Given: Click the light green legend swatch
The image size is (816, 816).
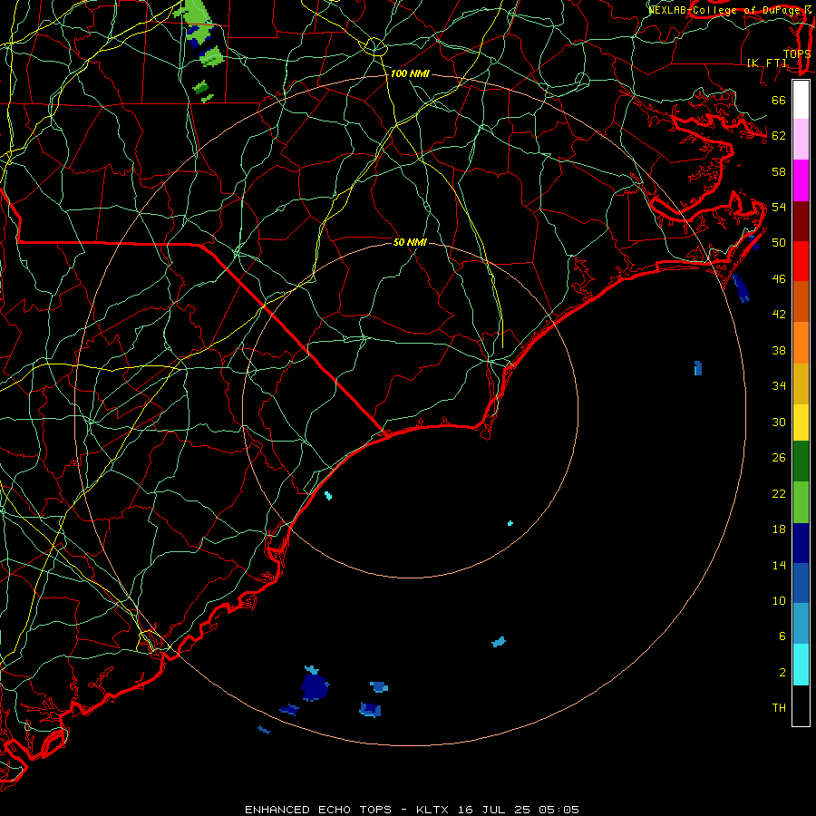Looking at the screenshot, I should 801,502.
